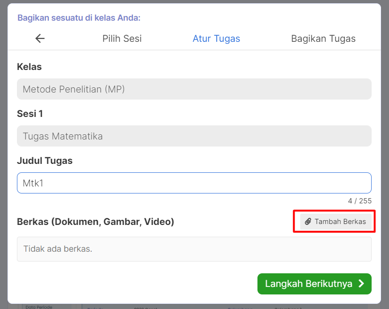Viewport: 389px width, 309px height.
Task: Click the Kelas field showing Metode Penelitian (MP)
Action: pyautogui.click(x=194, y=89)
